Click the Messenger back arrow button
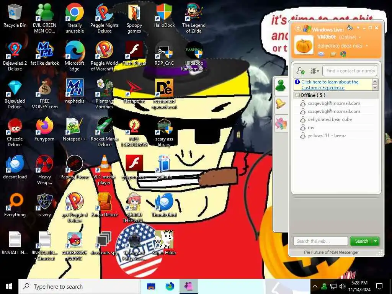 point(298,28)
